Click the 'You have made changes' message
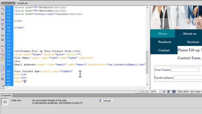 [49, 100]
